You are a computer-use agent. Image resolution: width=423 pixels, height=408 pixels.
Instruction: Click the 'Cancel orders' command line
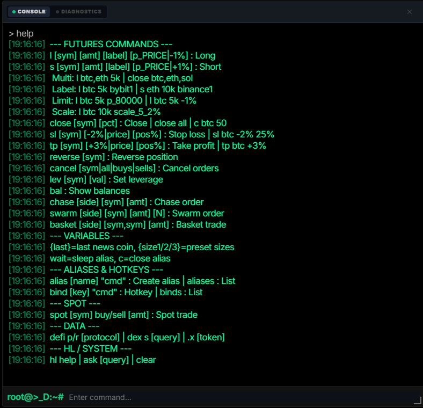[114, 168]
